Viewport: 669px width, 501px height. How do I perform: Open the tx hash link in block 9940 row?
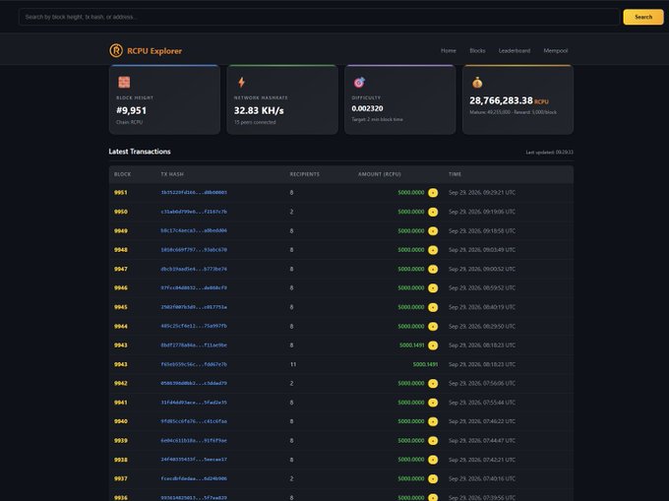pyautogui.click(x=194, y=421)
